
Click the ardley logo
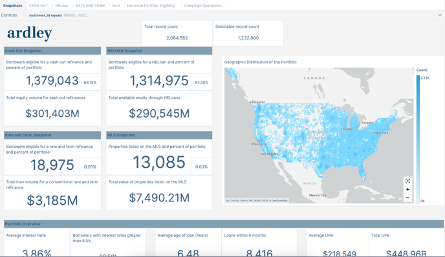tap(30, 34)
